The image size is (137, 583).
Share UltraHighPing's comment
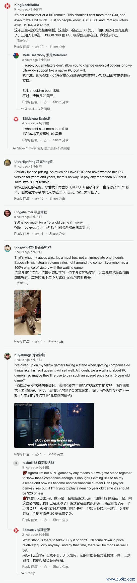[x=57, y=199]
